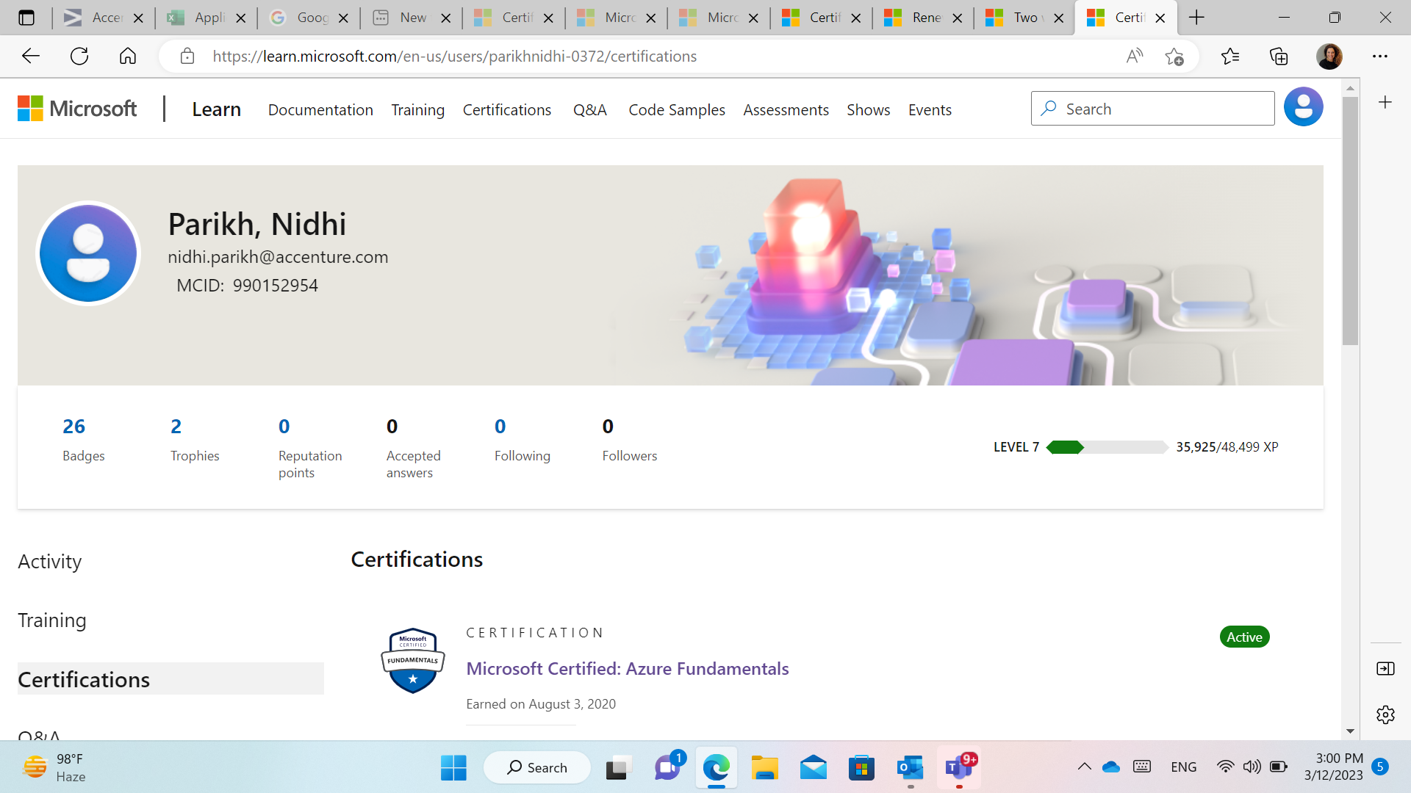The image size is (1411, 793).
Task: Select Certifications in profile sidebar
Action: tap(170, 679)
